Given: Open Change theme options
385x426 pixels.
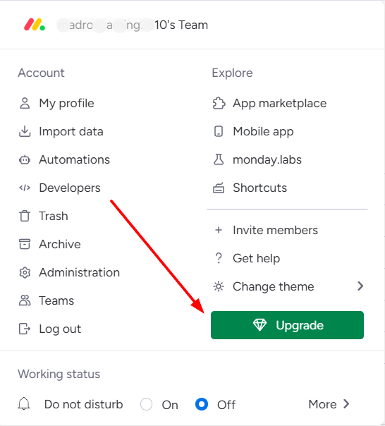Looking at the screenshot, I should [288, 286].
